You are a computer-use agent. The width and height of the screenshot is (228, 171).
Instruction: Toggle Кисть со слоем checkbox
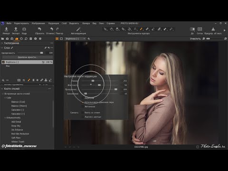tap(83, 113)
